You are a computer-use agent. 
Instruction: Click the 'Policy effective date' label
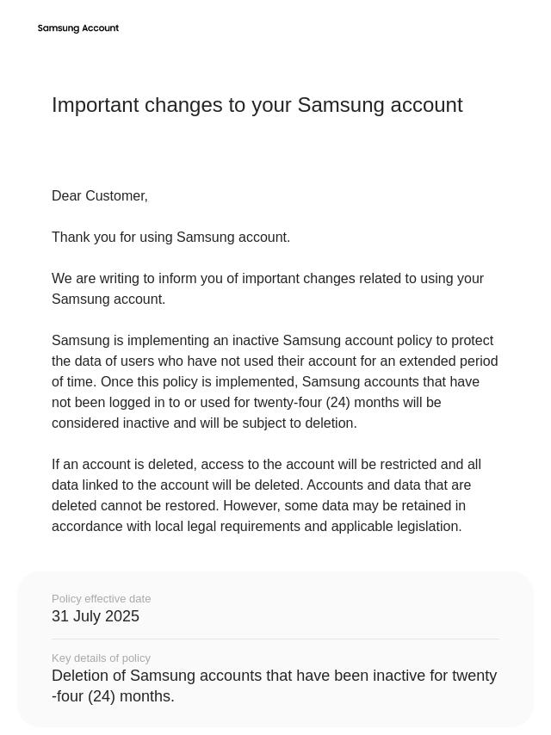click(x=102, y=599)
